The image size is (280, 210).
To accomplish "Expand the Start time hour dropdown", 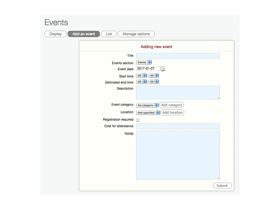I will [x=141, y=76].
